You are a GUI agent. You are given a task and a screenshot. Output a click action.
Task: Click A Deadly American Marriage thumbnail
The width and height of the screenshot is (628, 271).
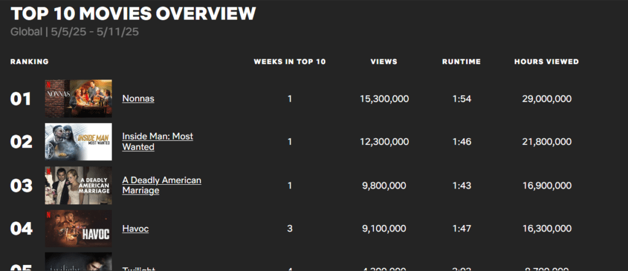[78, 185]
